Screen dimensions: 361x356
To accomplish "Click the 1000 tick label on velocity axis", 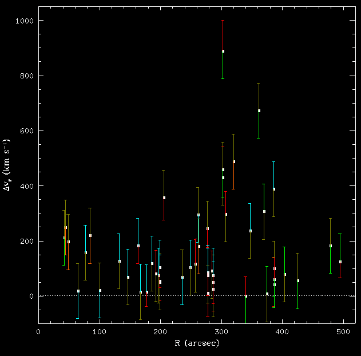I will (25, 21).
